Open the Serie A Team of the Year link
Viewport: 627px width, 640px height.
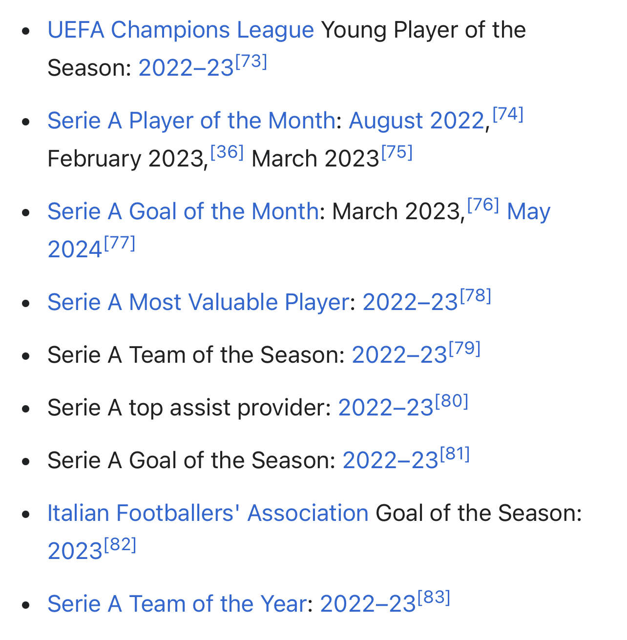point(179,604)
